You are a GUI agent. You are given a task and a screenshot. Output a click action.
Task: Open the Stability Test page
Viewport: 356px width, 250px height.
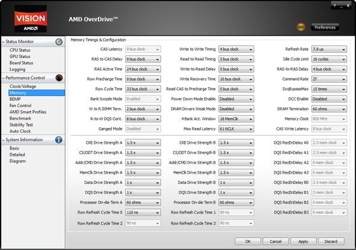click(21, 125)
